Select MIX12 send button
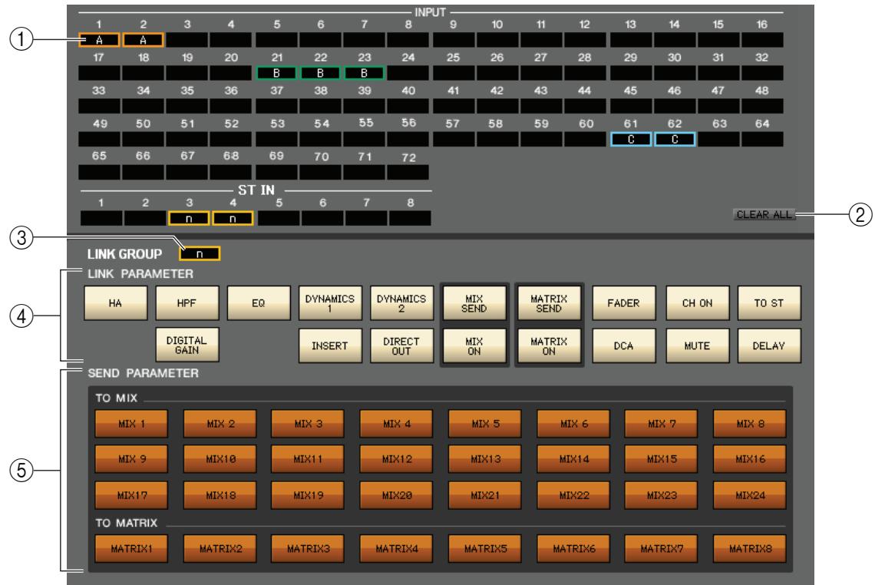The height and width of the screenshot is (585, 875). (397, 459)
